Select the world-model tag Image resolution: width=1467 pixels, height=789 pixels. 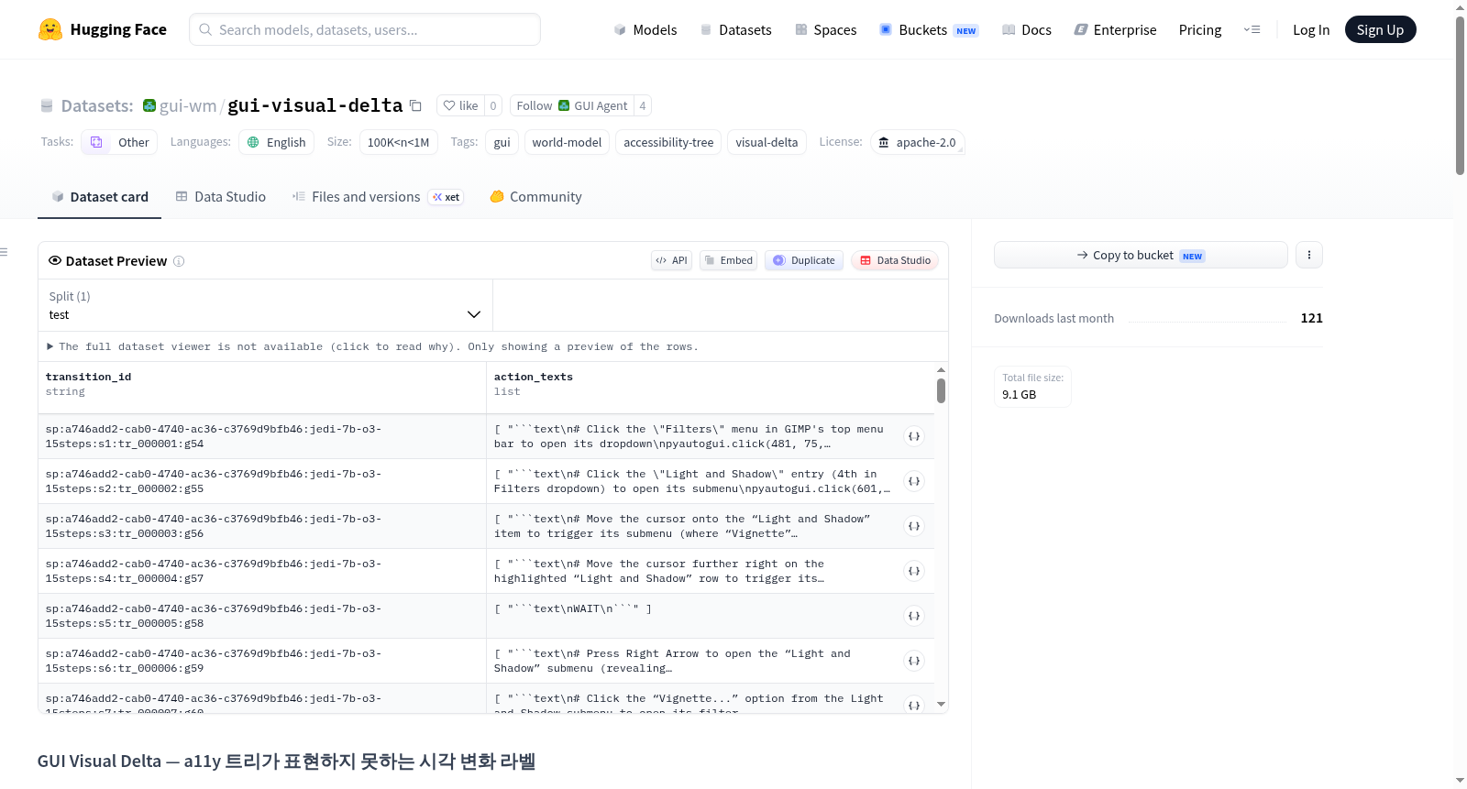[x=567, y=142]
